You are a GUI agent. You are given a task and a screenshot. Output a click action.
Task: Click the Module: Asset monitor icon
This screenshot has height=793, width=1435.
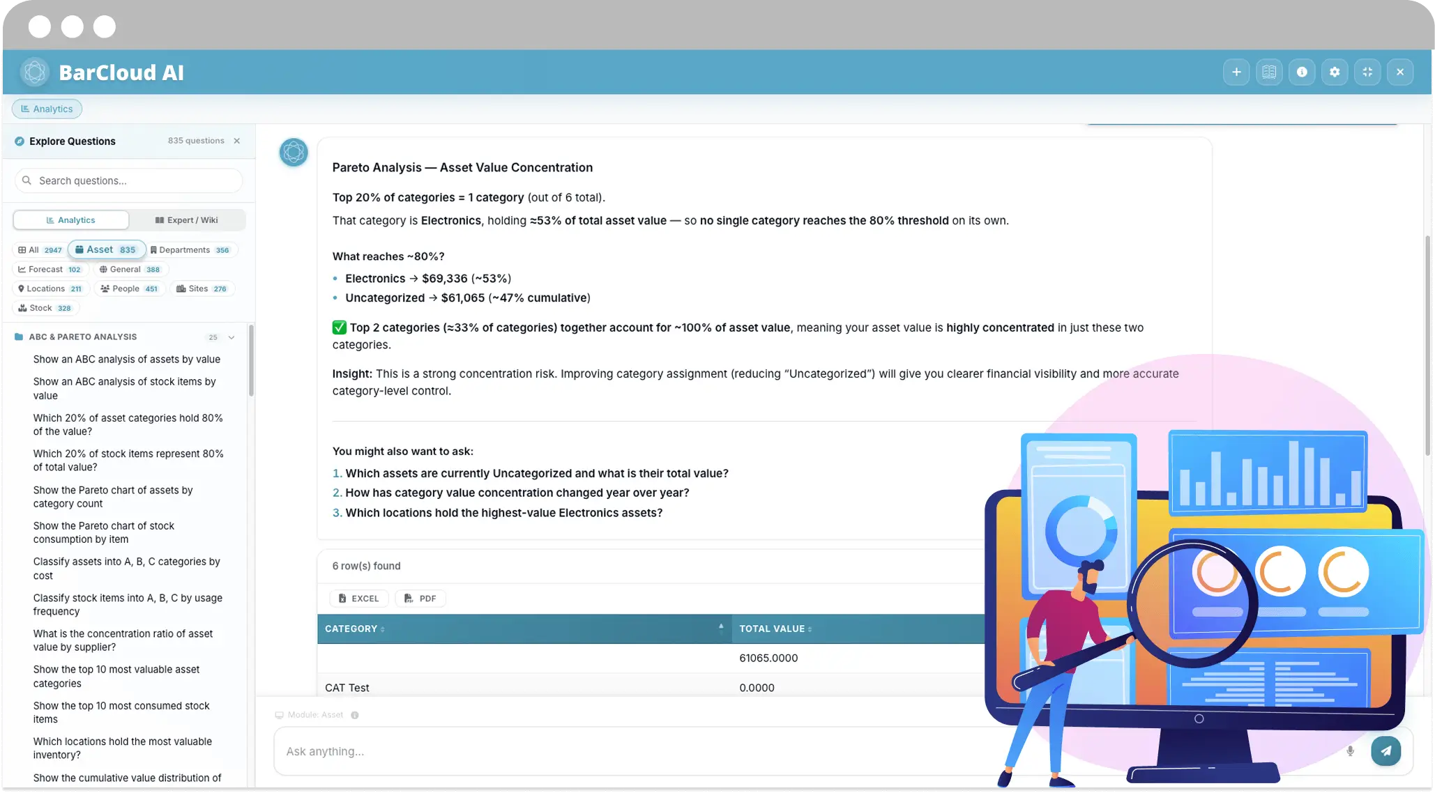pyautogui.click(x=279, y=716)
